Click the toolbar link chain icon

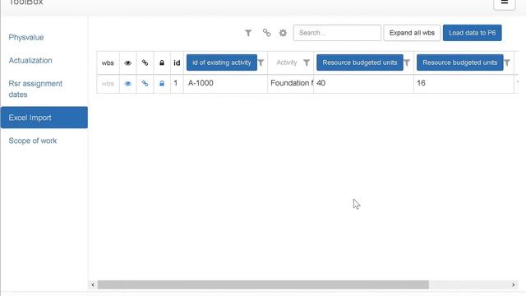coord(266,33)
